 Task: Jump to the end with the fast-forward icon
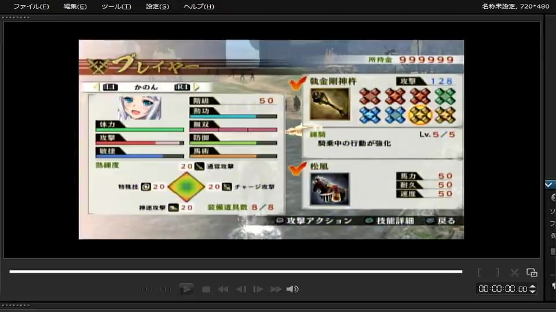(276, 289)
